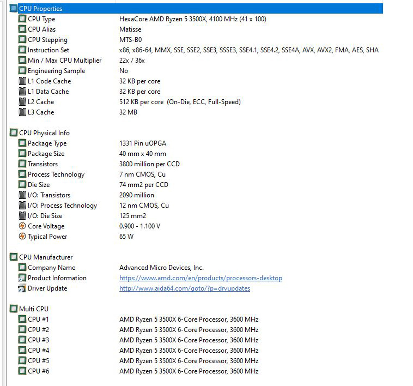Click the Process Technology label

pyautogui.click(x=56, y=174)
